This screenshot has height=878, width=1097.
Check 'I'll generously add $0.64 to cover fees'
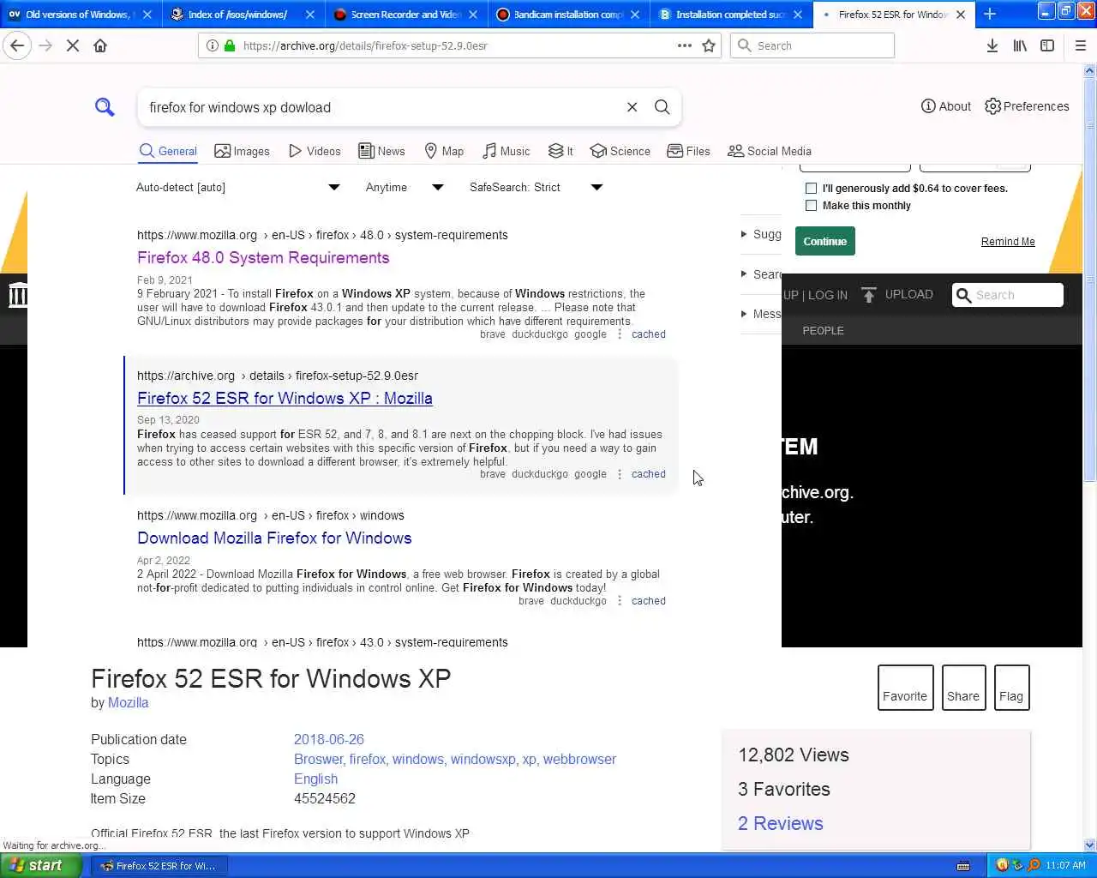(x=811, y=188)
